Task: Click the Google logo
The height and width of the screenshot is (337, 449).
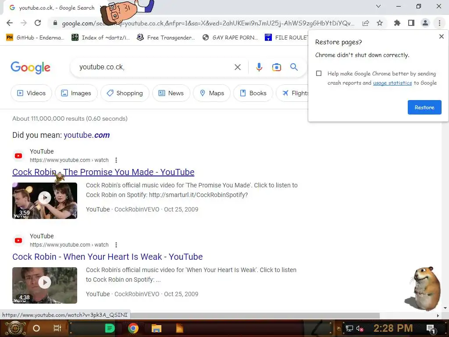Action: [30, 68]
